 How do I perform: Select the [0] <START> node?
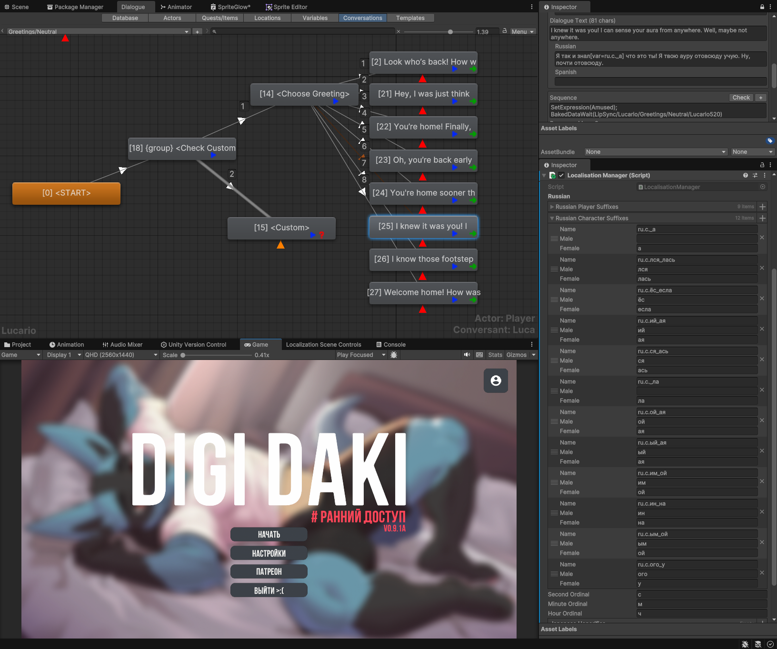66,193
